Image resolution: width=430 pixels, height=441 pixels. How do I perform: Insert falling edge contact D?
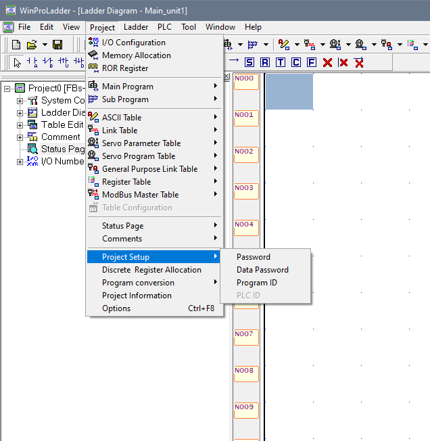[x=78, y=62]
